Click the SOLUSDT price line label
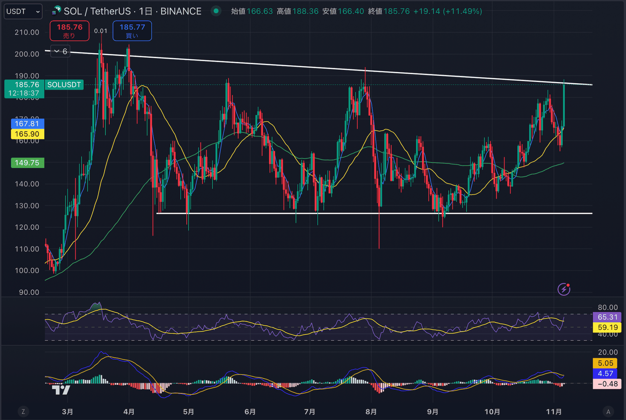 pos(64,85)
